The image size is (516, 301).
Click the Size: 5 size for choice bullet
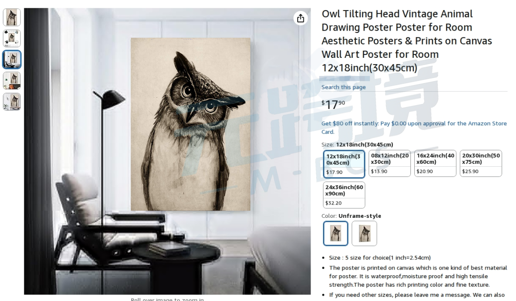[380, 258]
